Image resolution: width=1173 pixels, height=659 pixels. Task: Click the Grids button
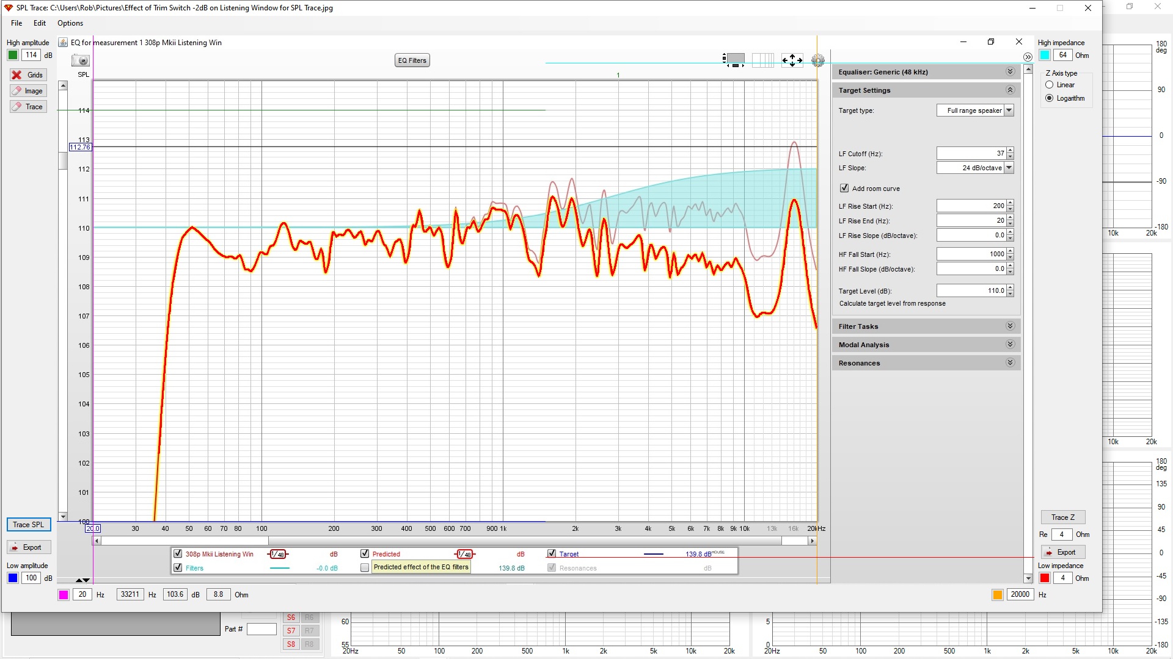[28, 75]
